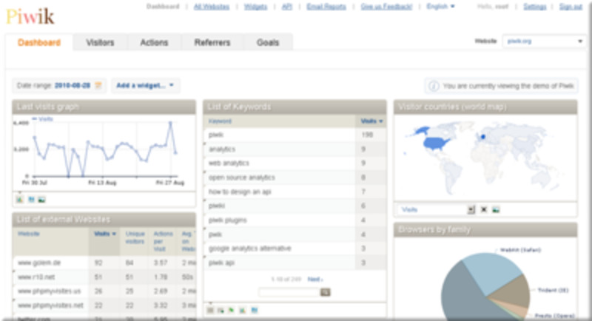Screen dimensions: 592x321
Task: Sort keywords by Visits column header
Action: (371, 121)
